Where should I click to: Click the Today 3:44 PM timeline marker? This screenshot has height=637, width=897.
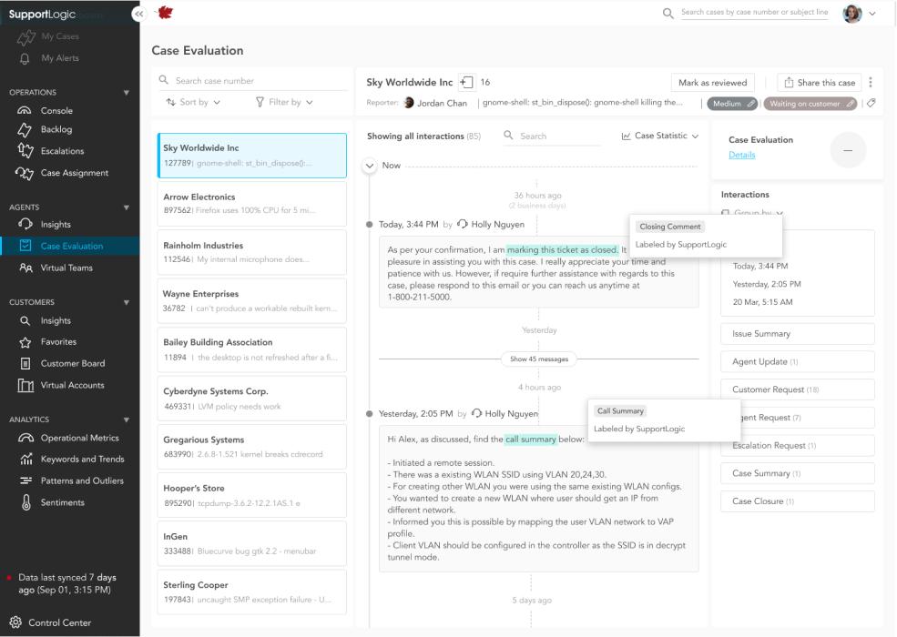[x=370, y=225]
